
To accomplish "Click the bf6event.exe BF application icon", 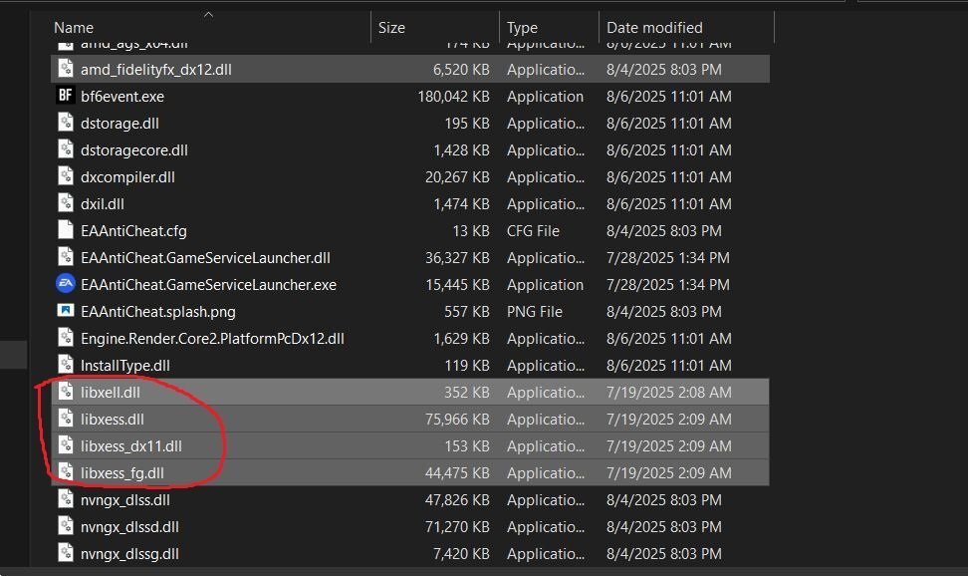I will tap(66, 96).
